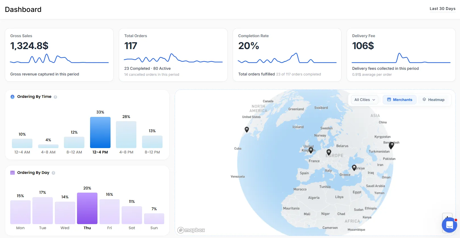
Task: Click the Ordering By Day title
Action: click(33, 172)
